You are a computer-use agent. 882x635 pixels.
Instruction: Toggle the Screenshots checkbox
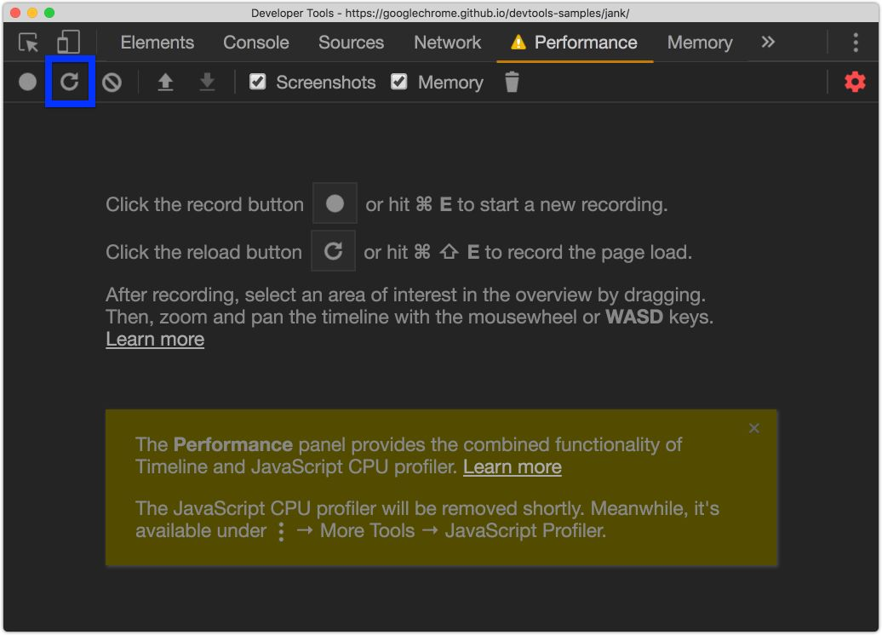[x=258, y=82]
